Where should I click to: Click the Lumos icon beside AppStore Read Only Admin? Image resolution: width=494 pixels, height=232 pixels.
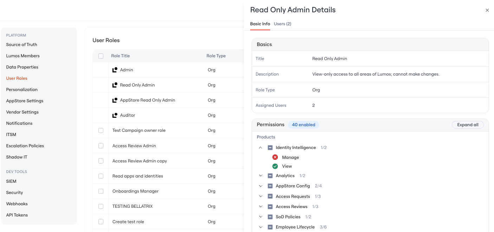115,100
